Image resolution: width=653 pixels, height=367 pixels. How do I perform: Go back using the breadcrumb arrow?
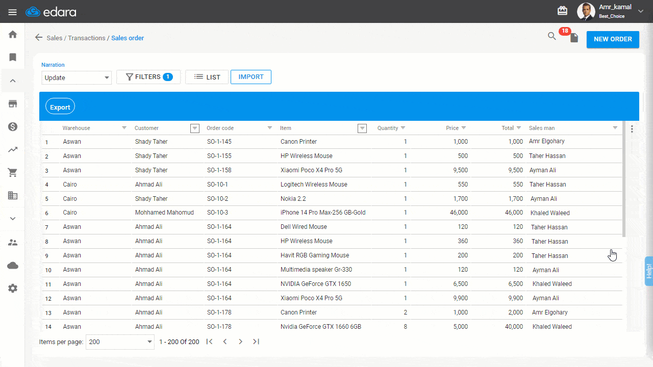(x=38, y=38)
